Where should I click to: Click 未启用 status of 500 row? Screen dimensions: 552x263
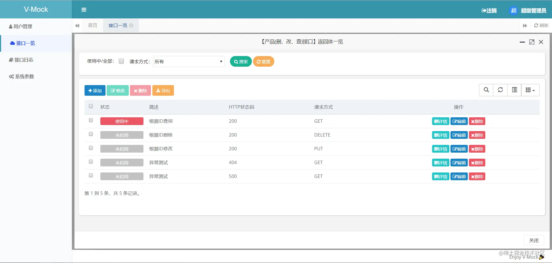coord(122,176)
